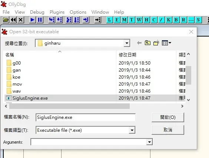
Task: Pause execution with the Pause icon
Action: 40,20
